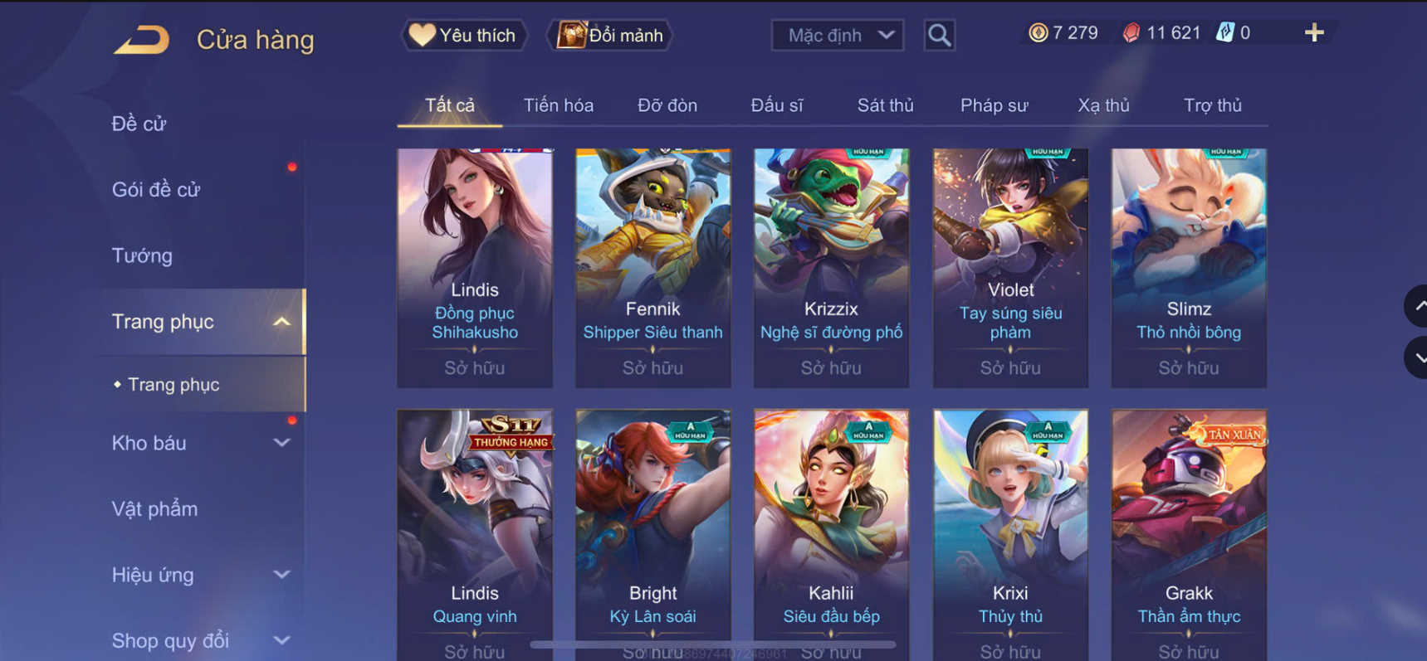The image size is (1427, 661).
Task: Collapse the Trang phục sidebar section
Action: coord(282,322)
